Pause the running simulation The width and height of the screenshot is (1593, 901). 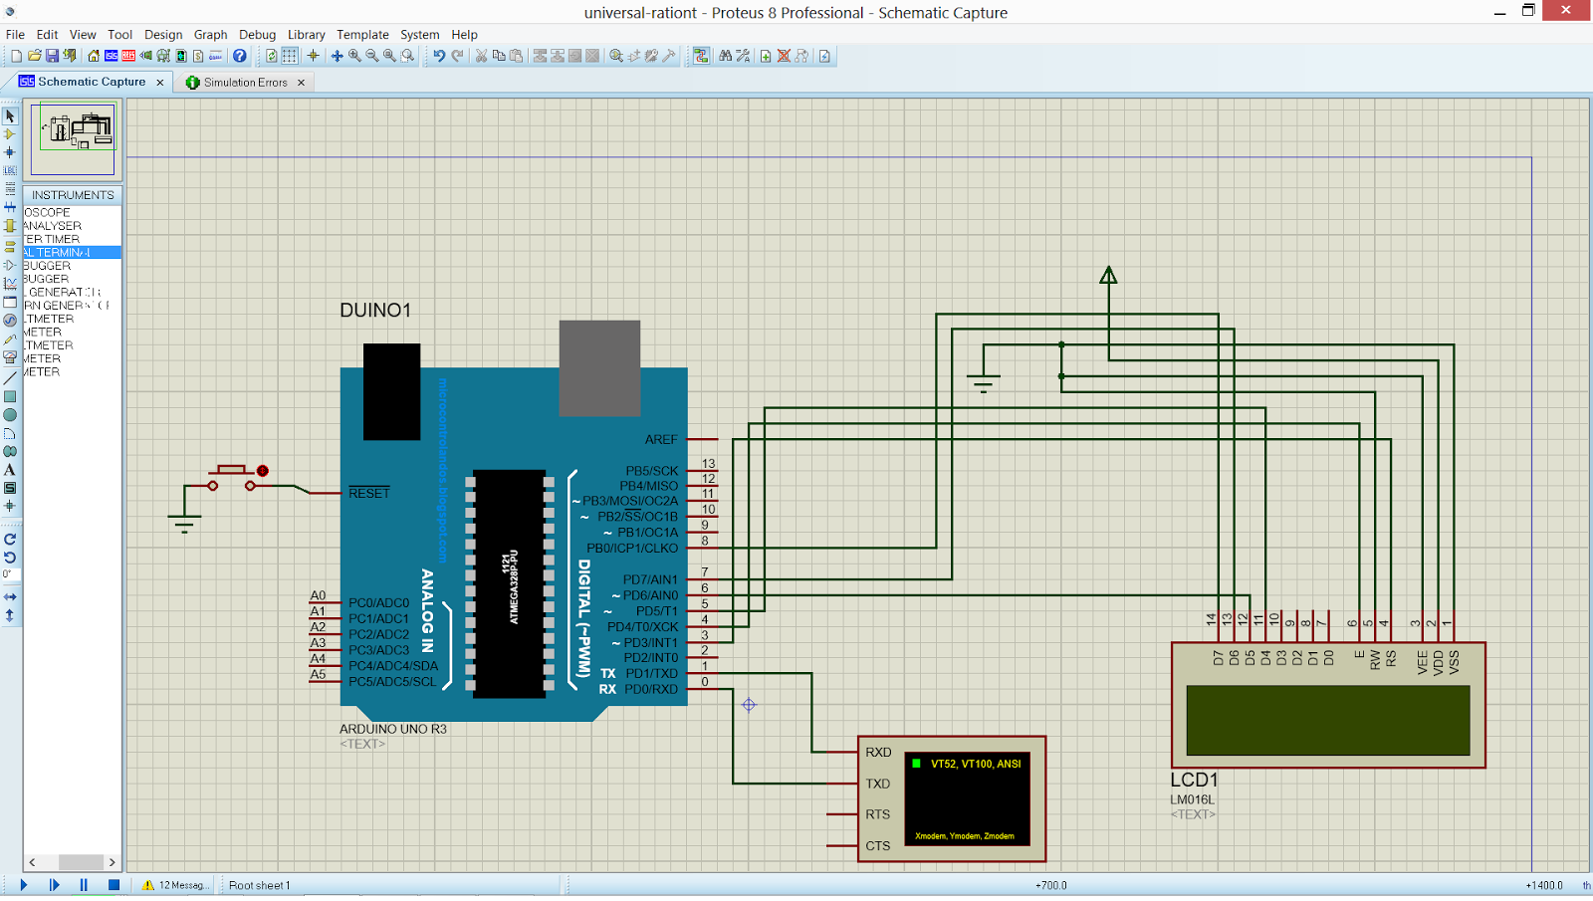click(84, 885)
